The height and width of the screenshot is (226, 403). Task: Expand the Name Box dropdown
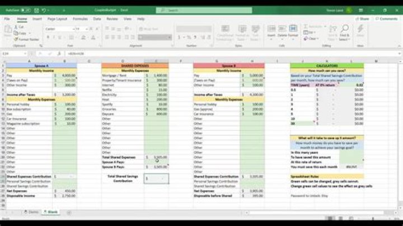pyautogui.click(x=24, y=54)
